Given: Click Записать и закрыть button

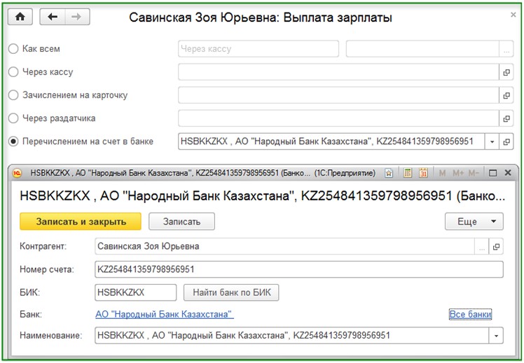Looking at the screenshot, I should click(x=81, y=222).
